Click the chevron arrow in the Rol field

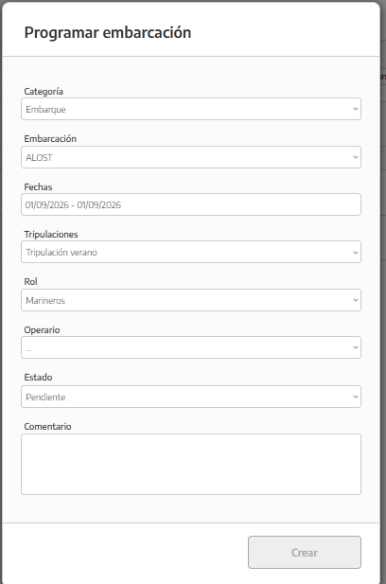coord(355,300)
